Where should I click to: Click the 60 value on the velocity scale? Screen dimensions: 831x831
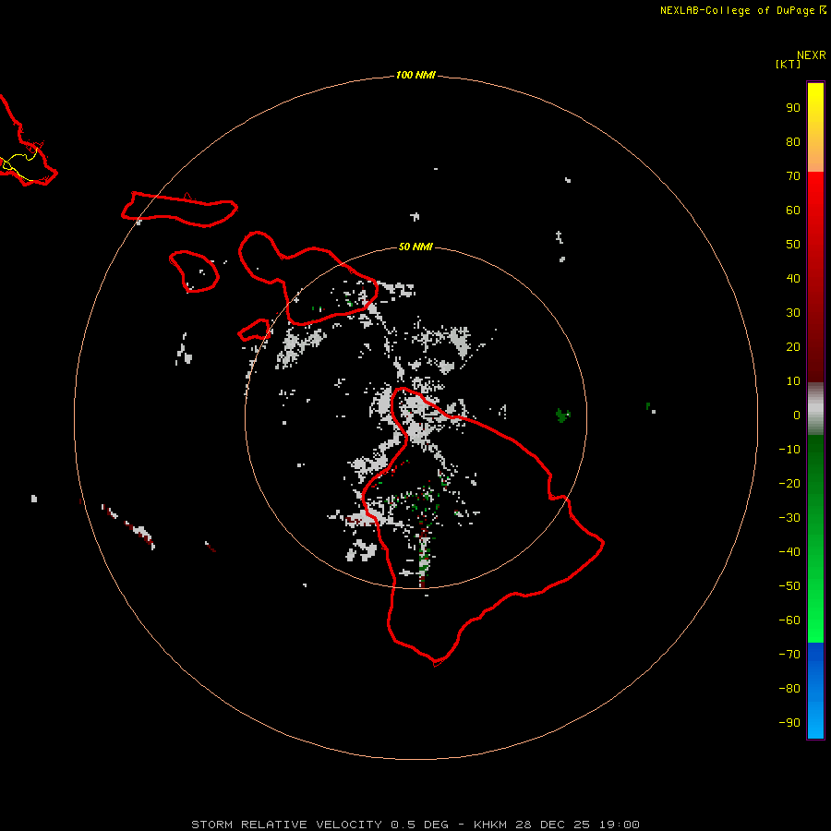pos(793,210)
